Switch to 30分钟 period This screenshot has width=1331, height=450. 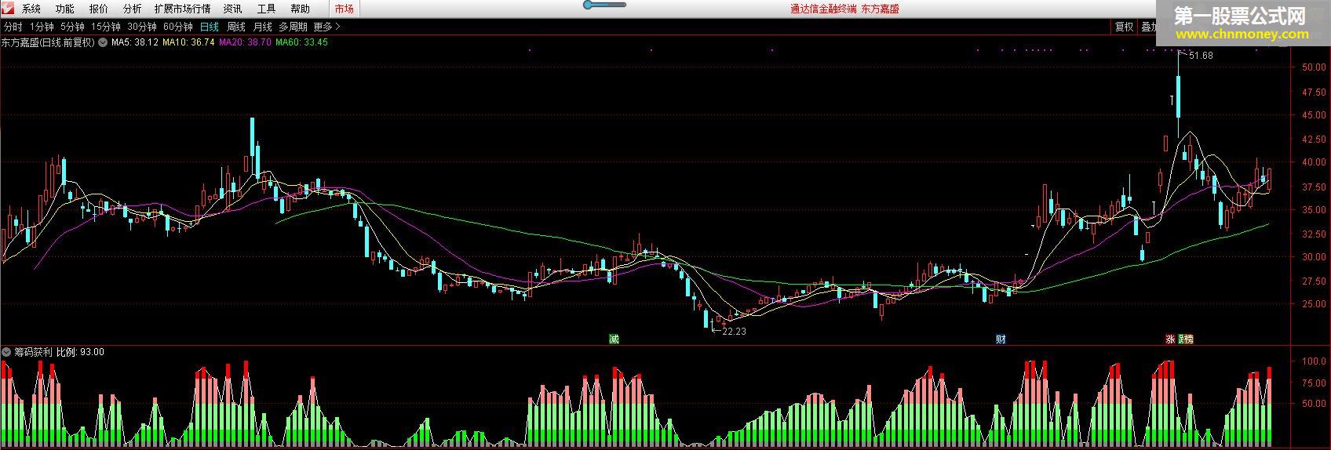pyautogui.click(x=142, y=27)
